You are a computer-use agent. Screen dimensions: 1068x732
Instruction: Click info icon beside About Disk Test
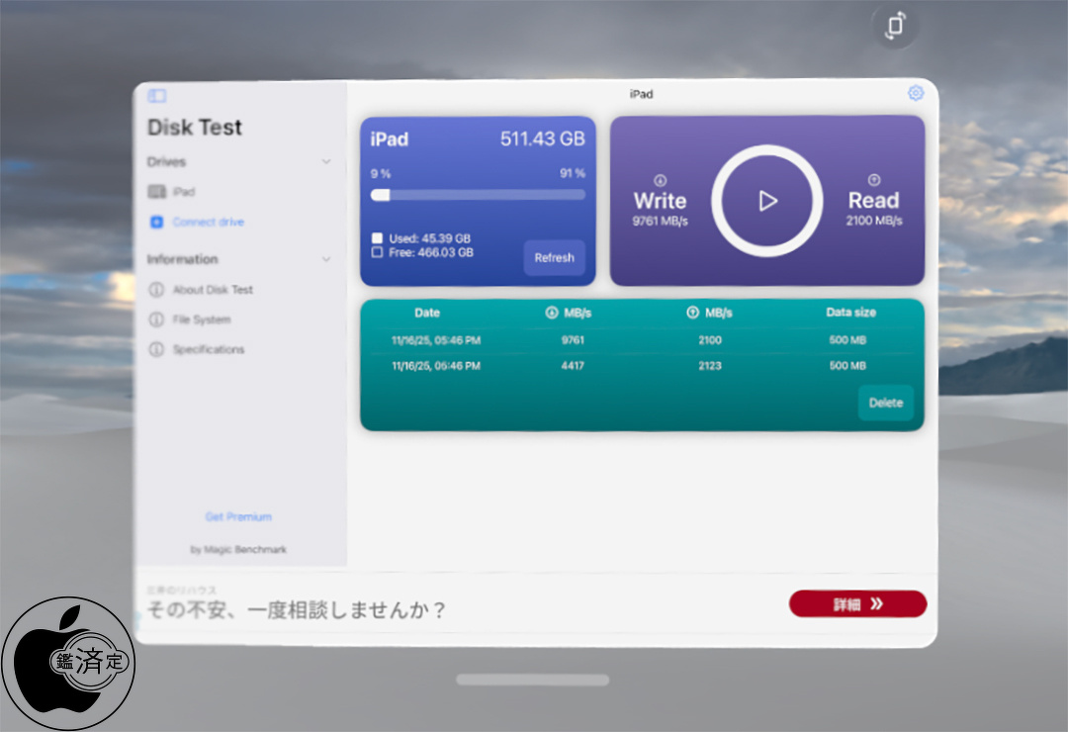click(x=156, y=290)
